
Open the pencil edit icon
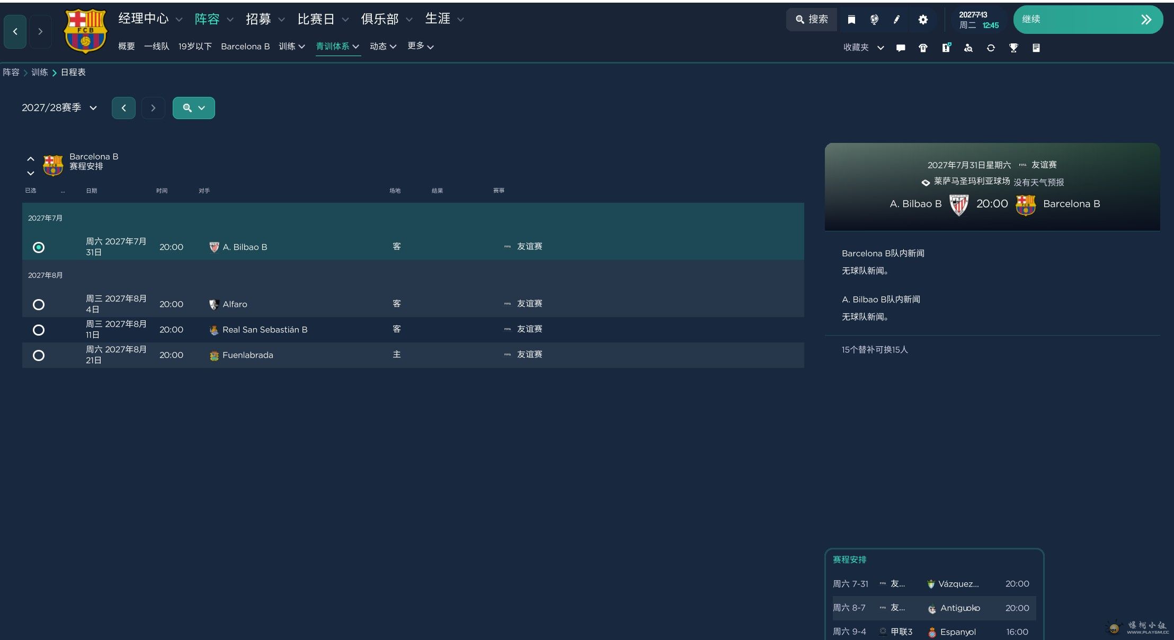pos(897,20)
